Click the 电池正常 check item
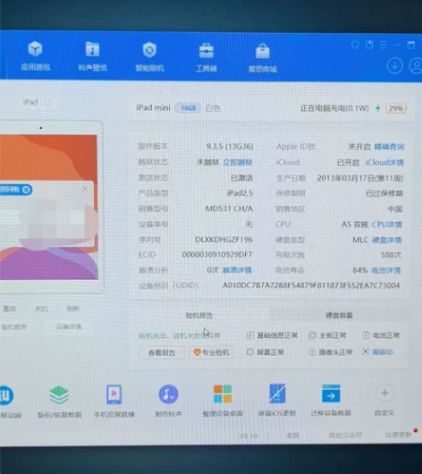 381,335
